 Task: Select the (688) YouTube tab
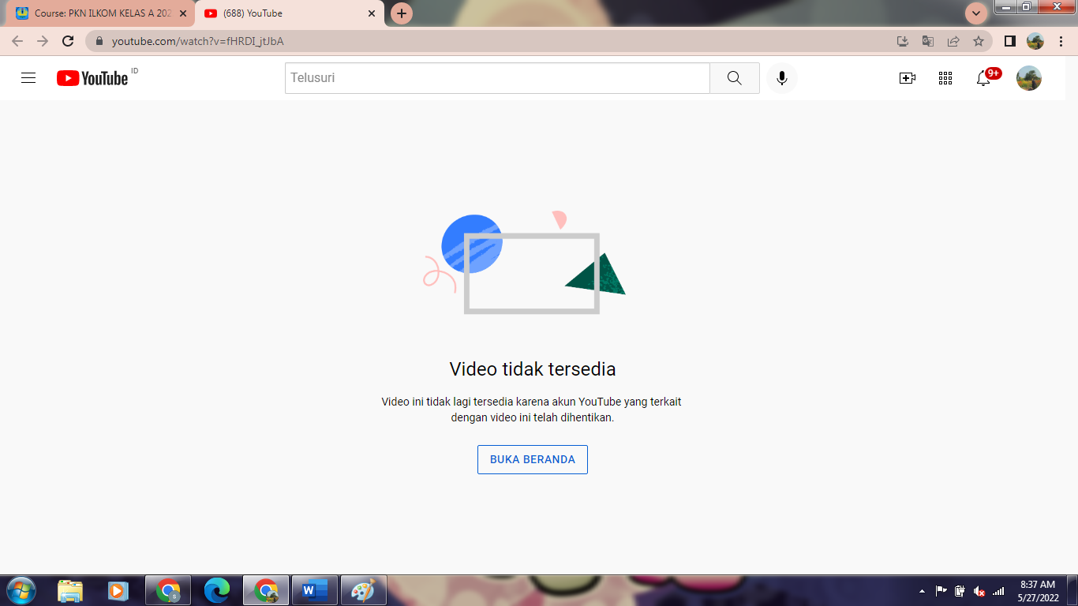click(x=284, y=13)
